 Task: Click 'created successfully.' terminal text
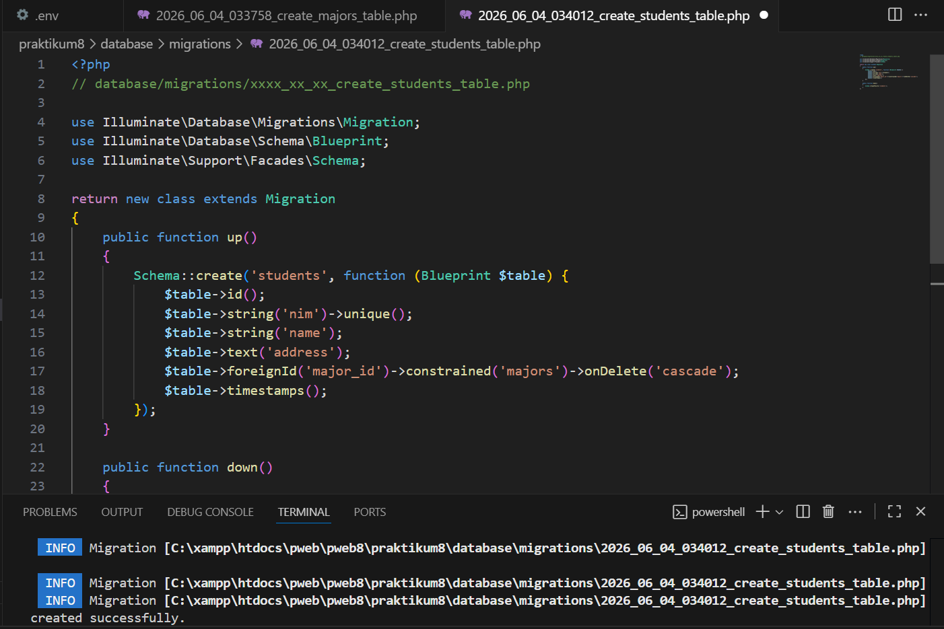click(108, 618)
